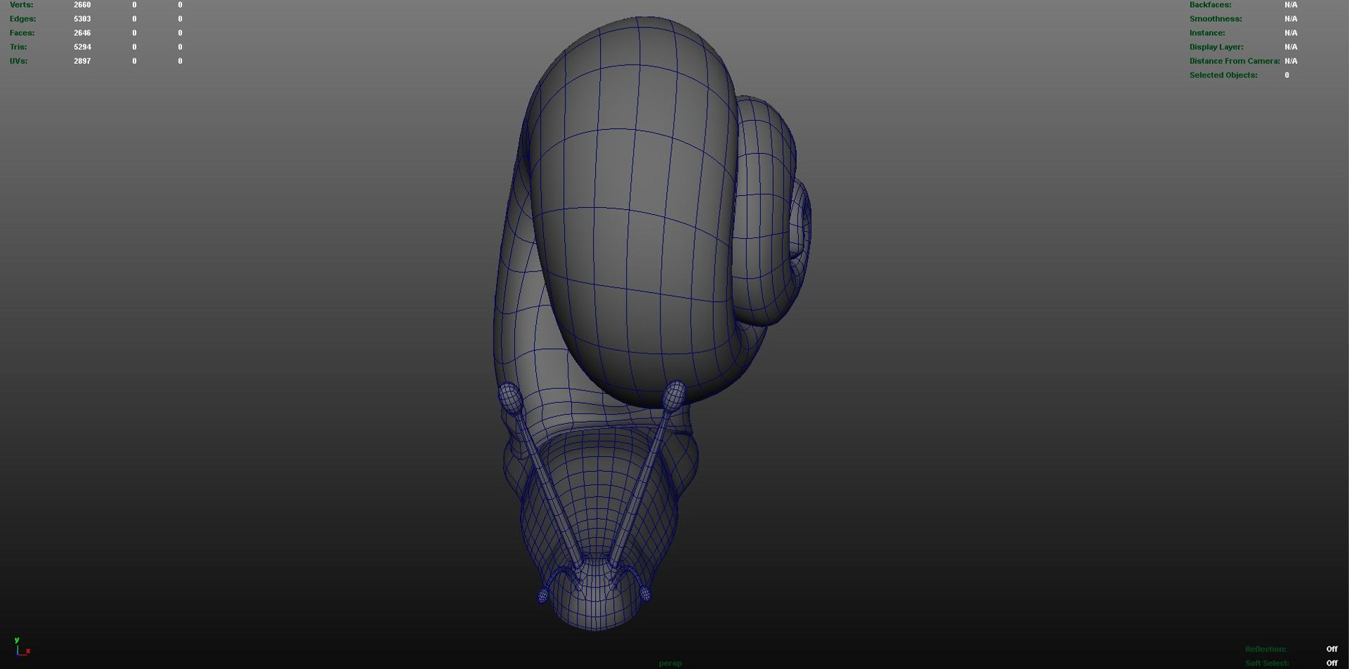Click the Faces: label in the HUD
1349x669 pixels.
tap(22, 33)
